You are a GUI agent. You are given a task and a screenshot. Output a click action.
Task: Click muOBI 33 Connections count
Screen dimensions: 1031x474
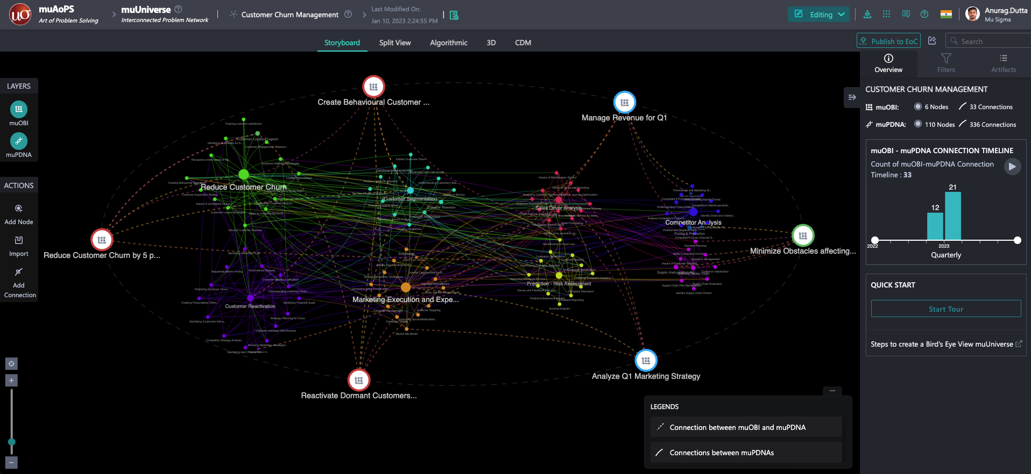click(985, 107)
